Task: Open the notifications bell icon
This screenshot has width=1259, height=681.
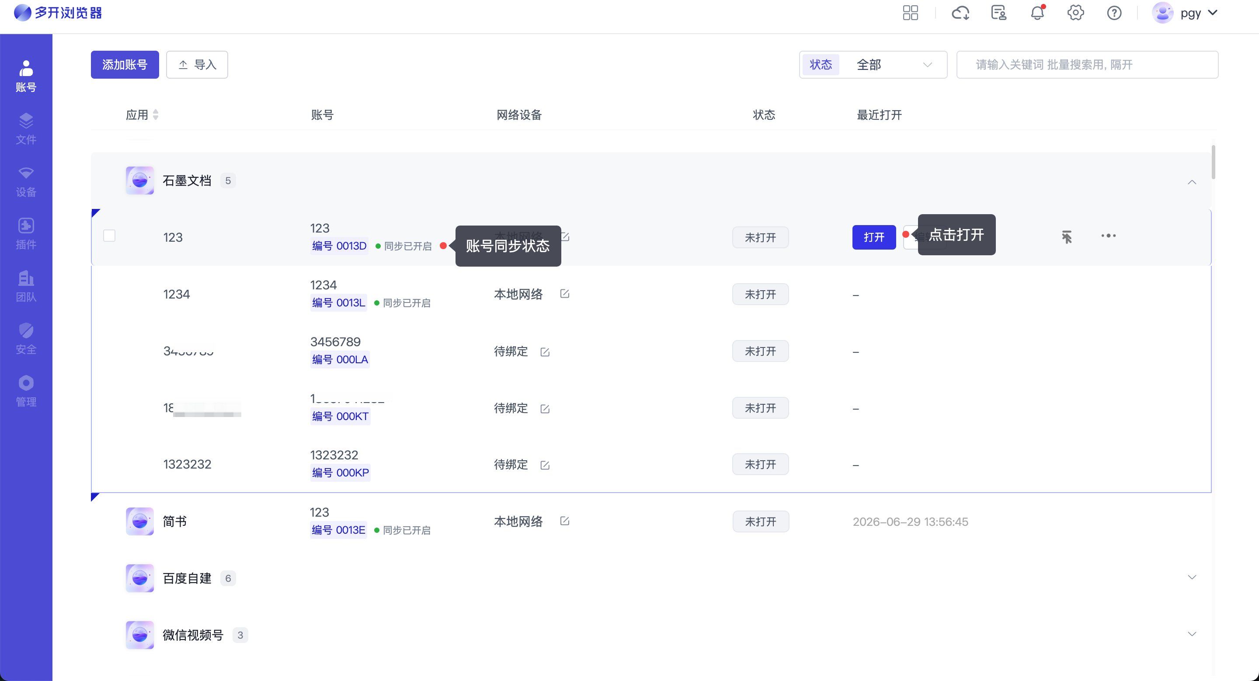Action: (x=1037, y=13)
